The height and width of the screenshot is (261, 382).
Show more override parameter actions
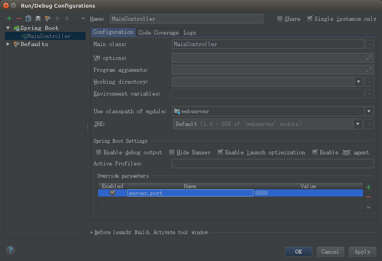pyautogui.click(x=369, y=207)
